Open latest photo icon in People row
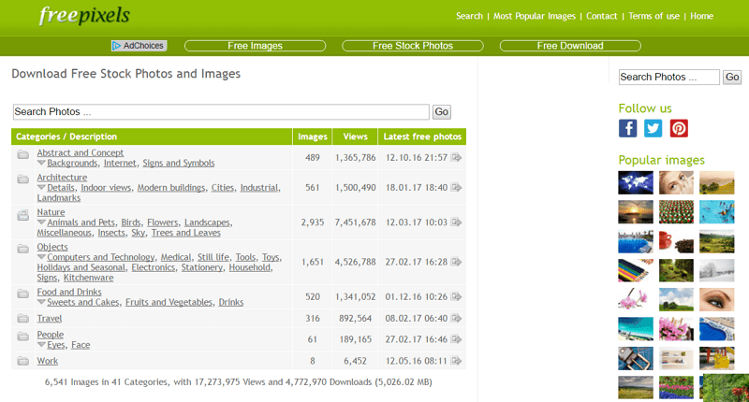Image resolution: width=749 pixels, height=402 pixels. pyautogui.click(x=456, y=339)
